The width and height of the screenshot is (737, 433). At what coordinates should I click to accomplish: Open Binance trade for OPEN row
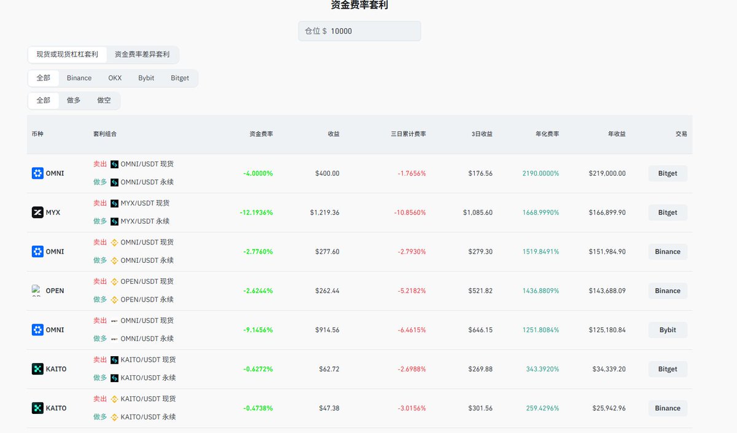point(668,291)
